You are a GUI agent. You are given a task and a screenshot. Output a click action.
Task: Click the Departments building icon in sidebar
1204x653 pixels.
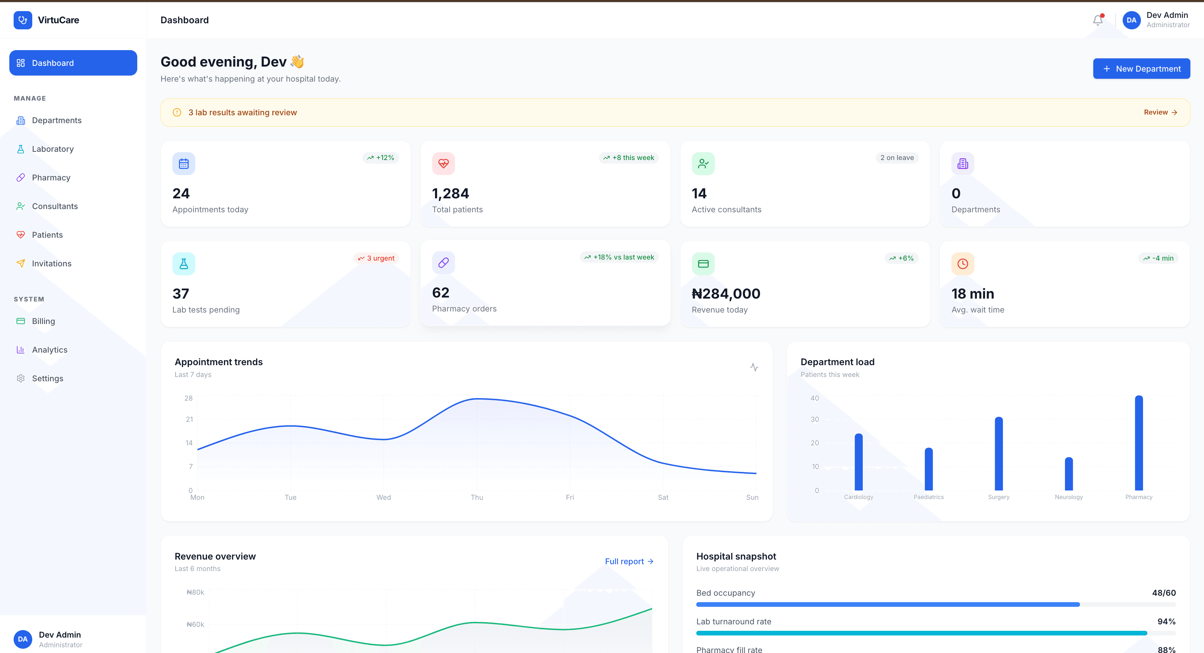pyautogui.click(x=20, y=121)
